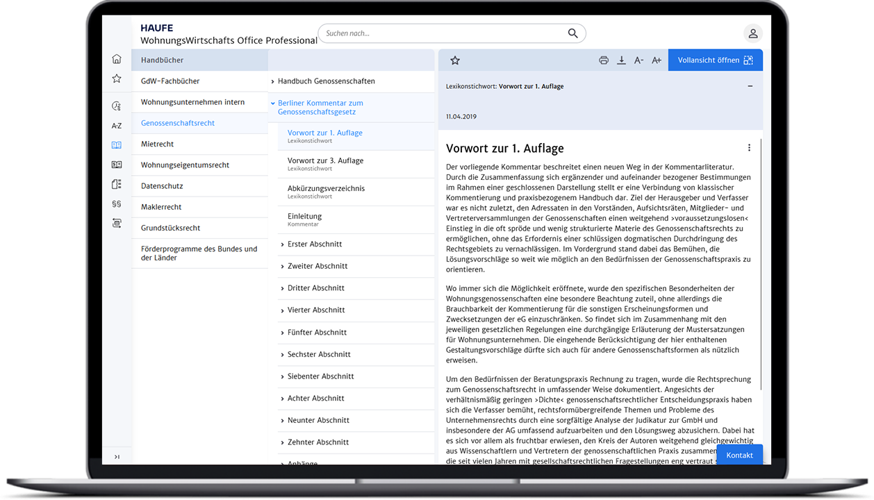Select Genossenschaftsrecht category
Screen dimensions: 874x500
199,123
